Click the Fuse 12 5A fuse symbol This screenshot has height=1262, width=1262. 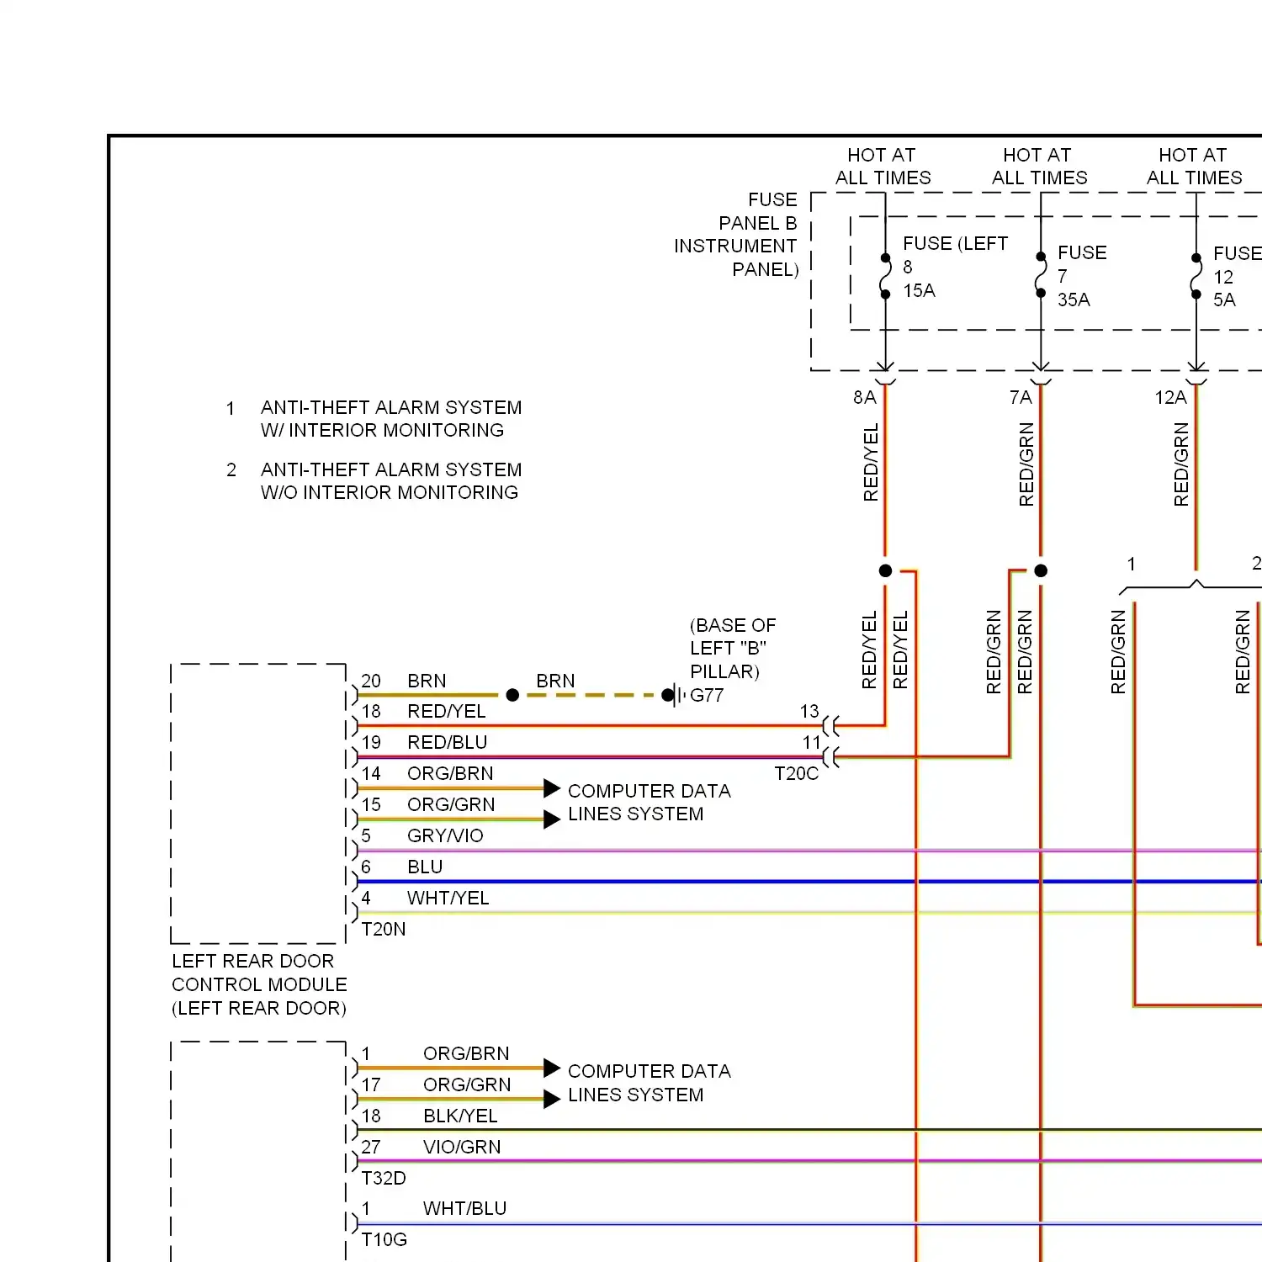click(x=1196, y=276)
